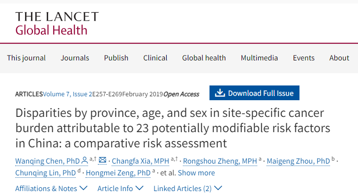Expand the Affiliations & Notes section

(51, 189)
